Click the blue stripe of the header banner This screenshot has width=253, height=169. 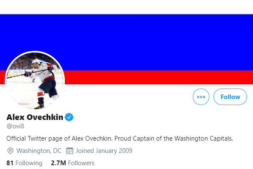click(x=126, y=42)
